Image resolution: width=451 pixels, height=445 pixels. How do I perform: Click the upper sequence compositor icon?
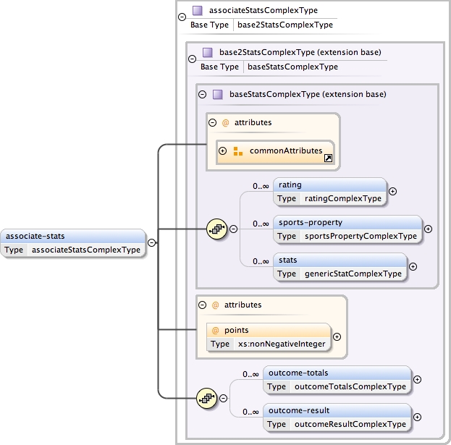coord(217,229)
